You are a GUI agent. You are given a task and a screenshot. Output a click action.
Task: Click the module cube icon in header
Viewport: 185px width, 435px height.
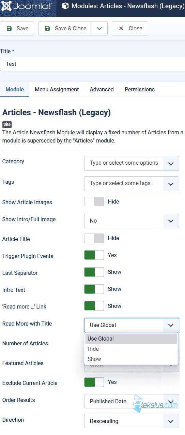[65, 6]
